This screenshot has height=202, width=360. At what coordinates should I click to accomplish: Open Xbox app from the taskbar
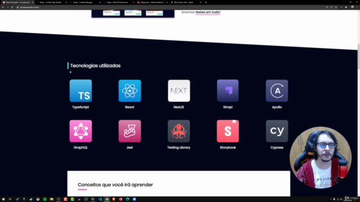point(38,199)
